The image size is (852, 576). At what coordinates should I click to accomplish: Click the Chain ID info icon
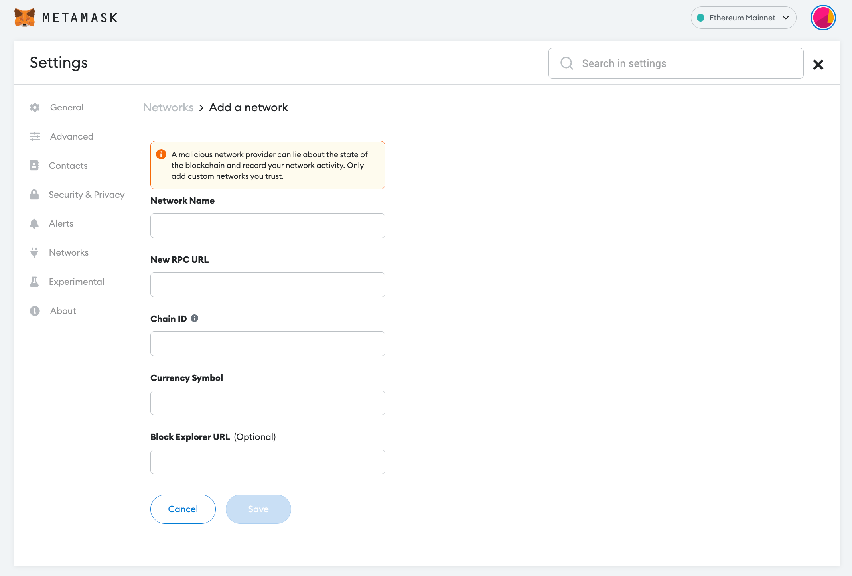pyautogui.click(x=194, y=318)
